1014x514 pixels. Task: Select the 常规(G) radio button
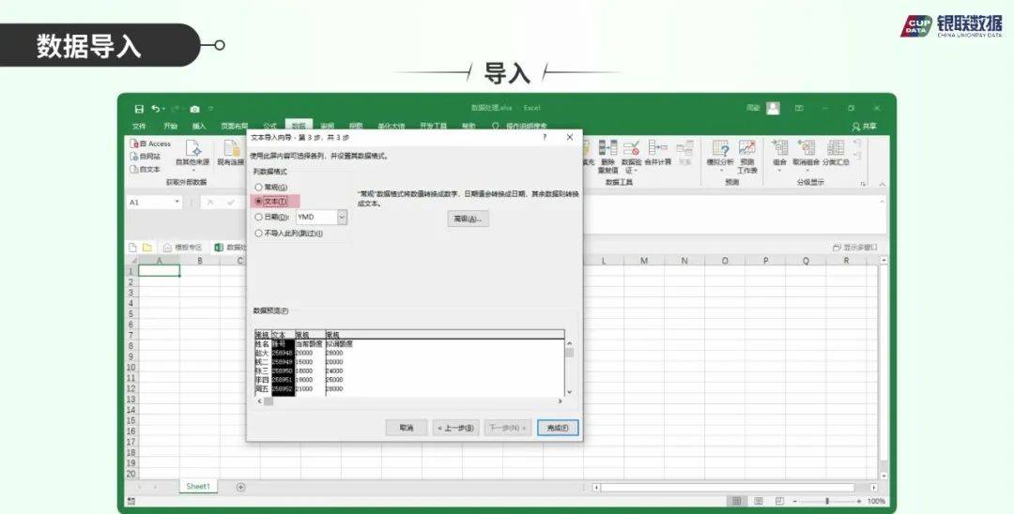coord(259,188)
